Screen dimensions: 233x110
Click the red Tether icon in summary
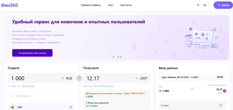tap(225, 91)
